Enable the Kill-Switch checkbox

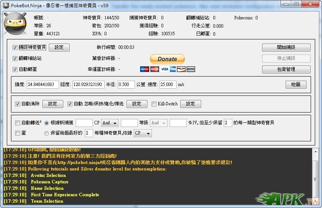pos(154,104)
